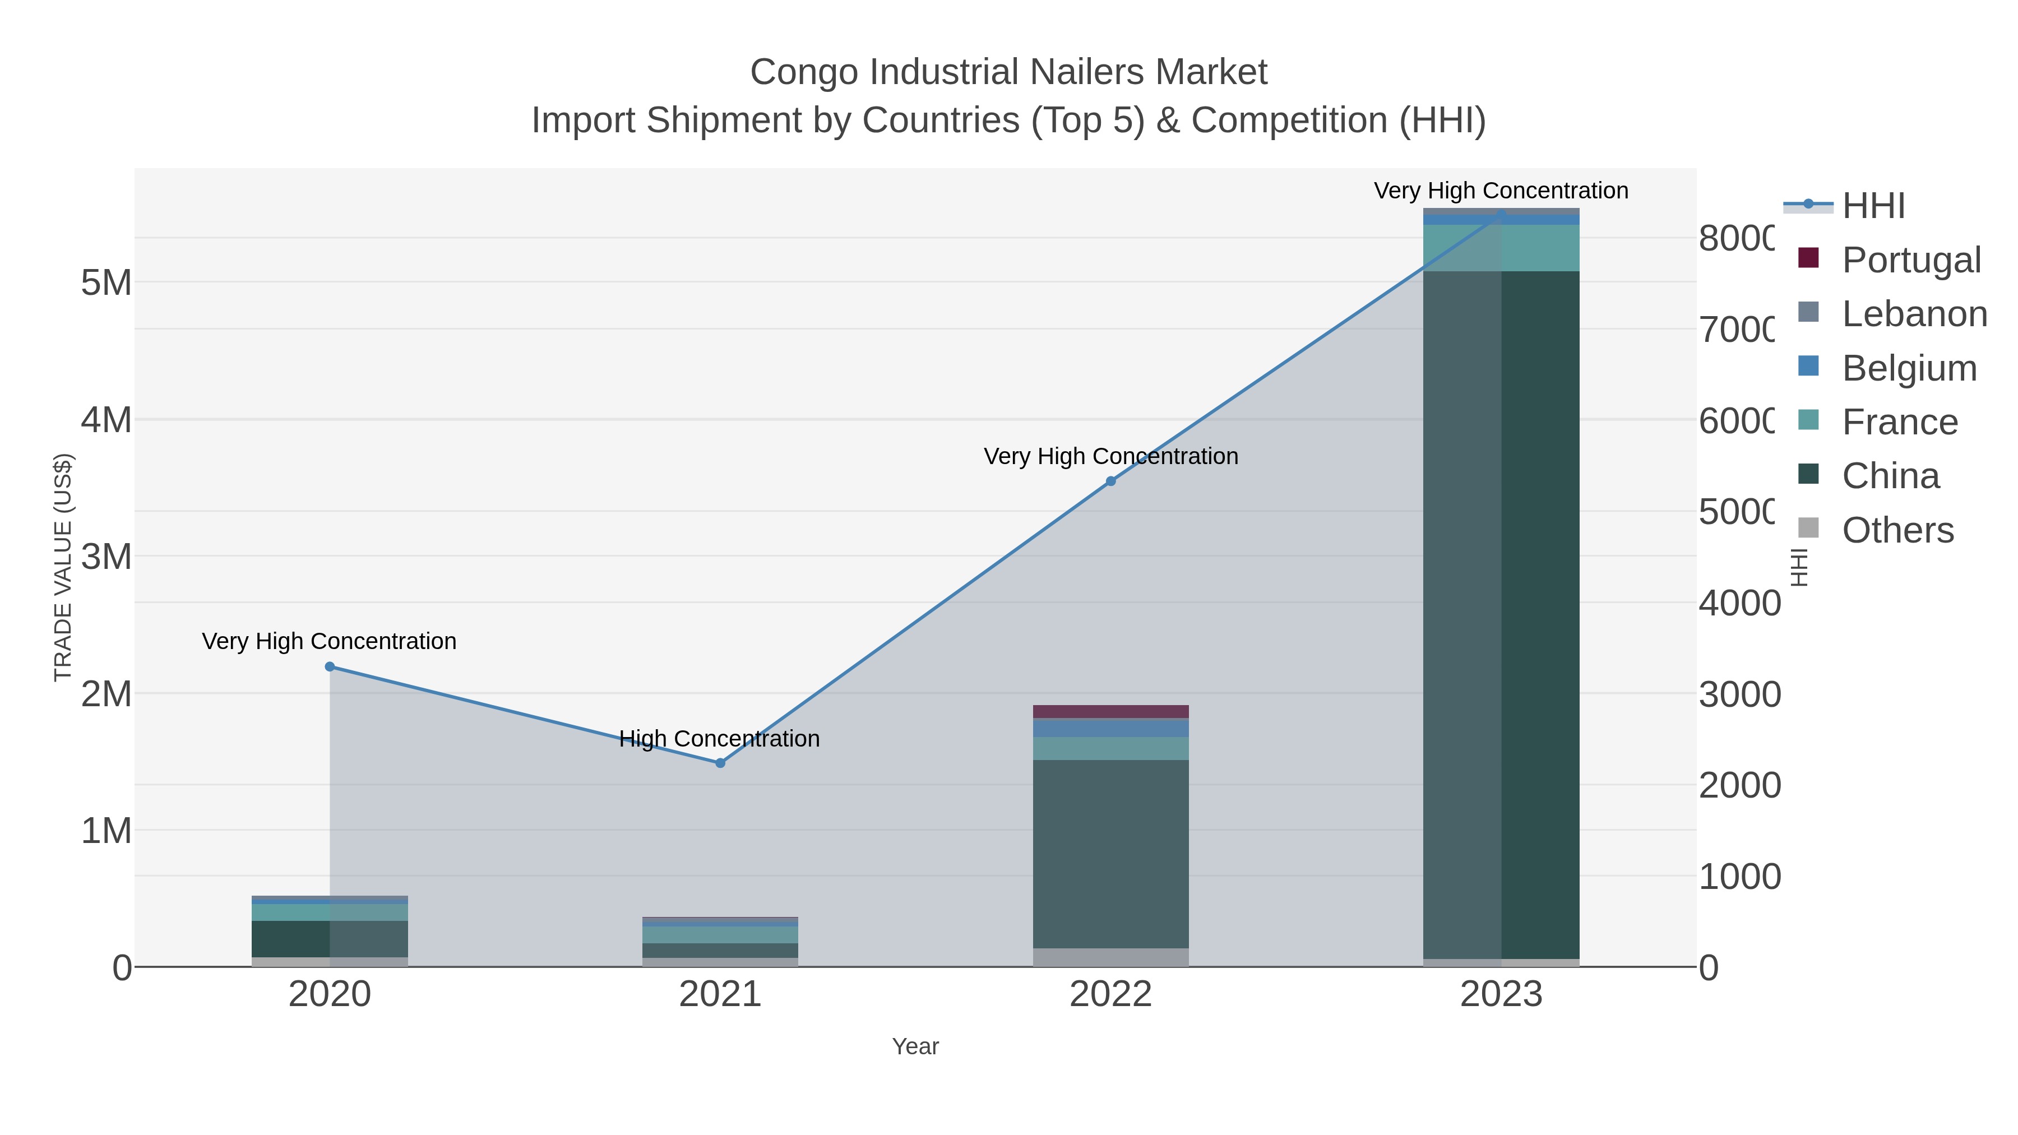
Task: Toggle the Portugal legend entry
Action: click(x=1890, y=260)
